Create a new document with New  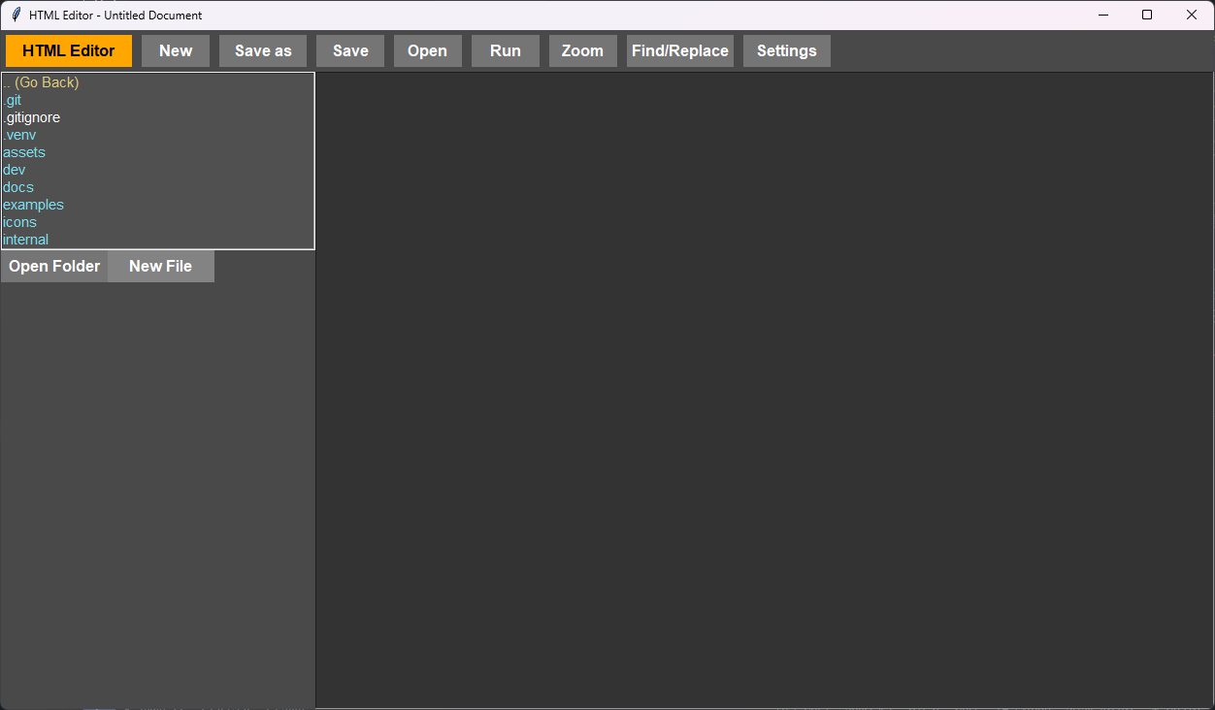pos(176,51)
